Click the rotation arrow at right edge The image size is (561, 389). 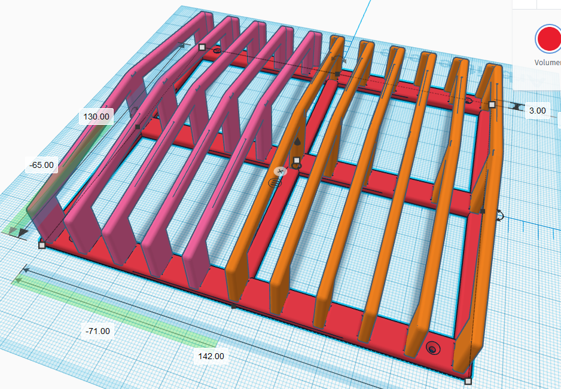[500, 215]
